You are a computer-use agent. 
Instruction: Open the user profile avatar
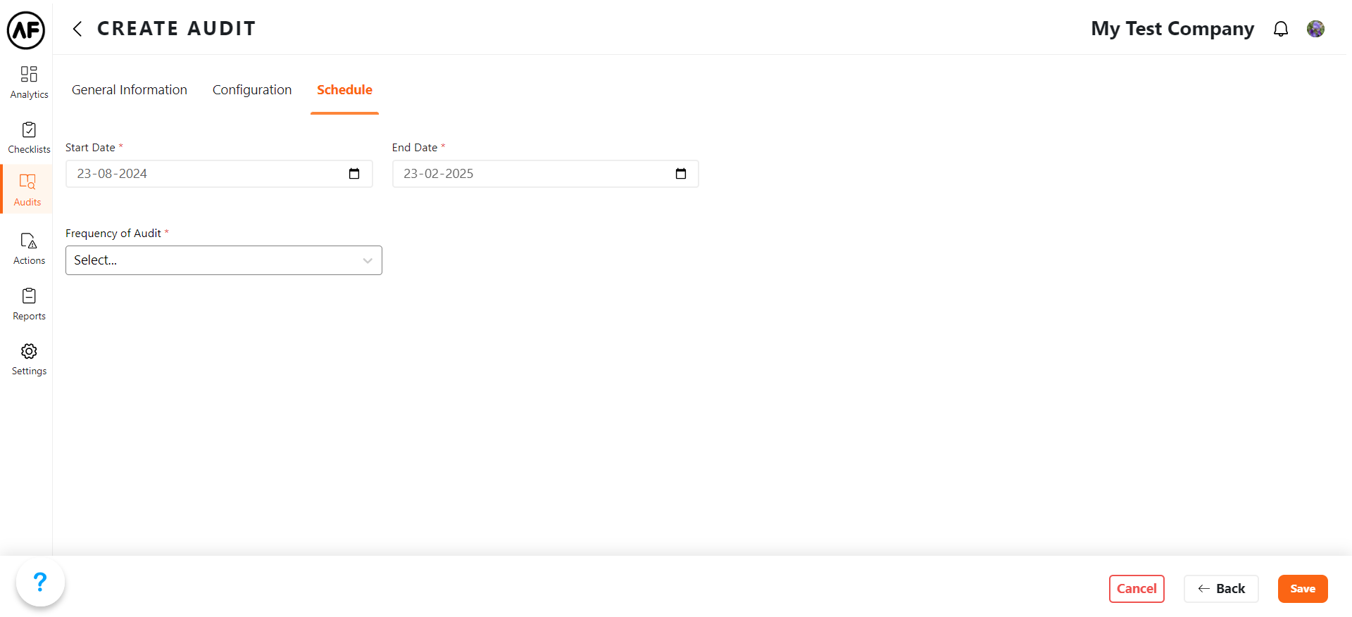pyautogui.click(x=1315, y=29)
